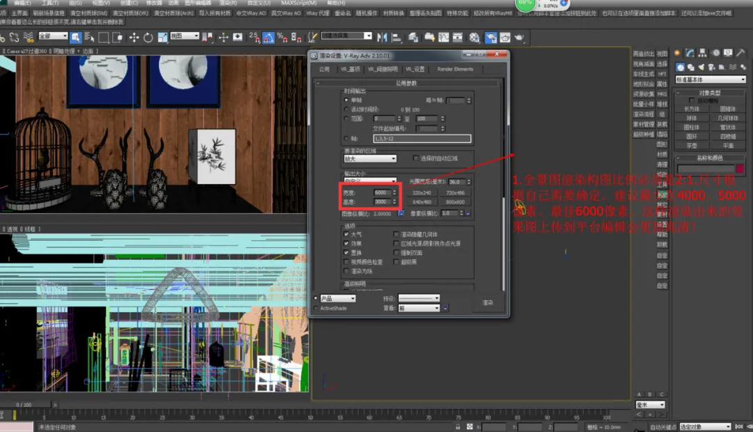
Task: Click the Mirror tool icon
Action: pyautogui.click(x=382, y=38)
